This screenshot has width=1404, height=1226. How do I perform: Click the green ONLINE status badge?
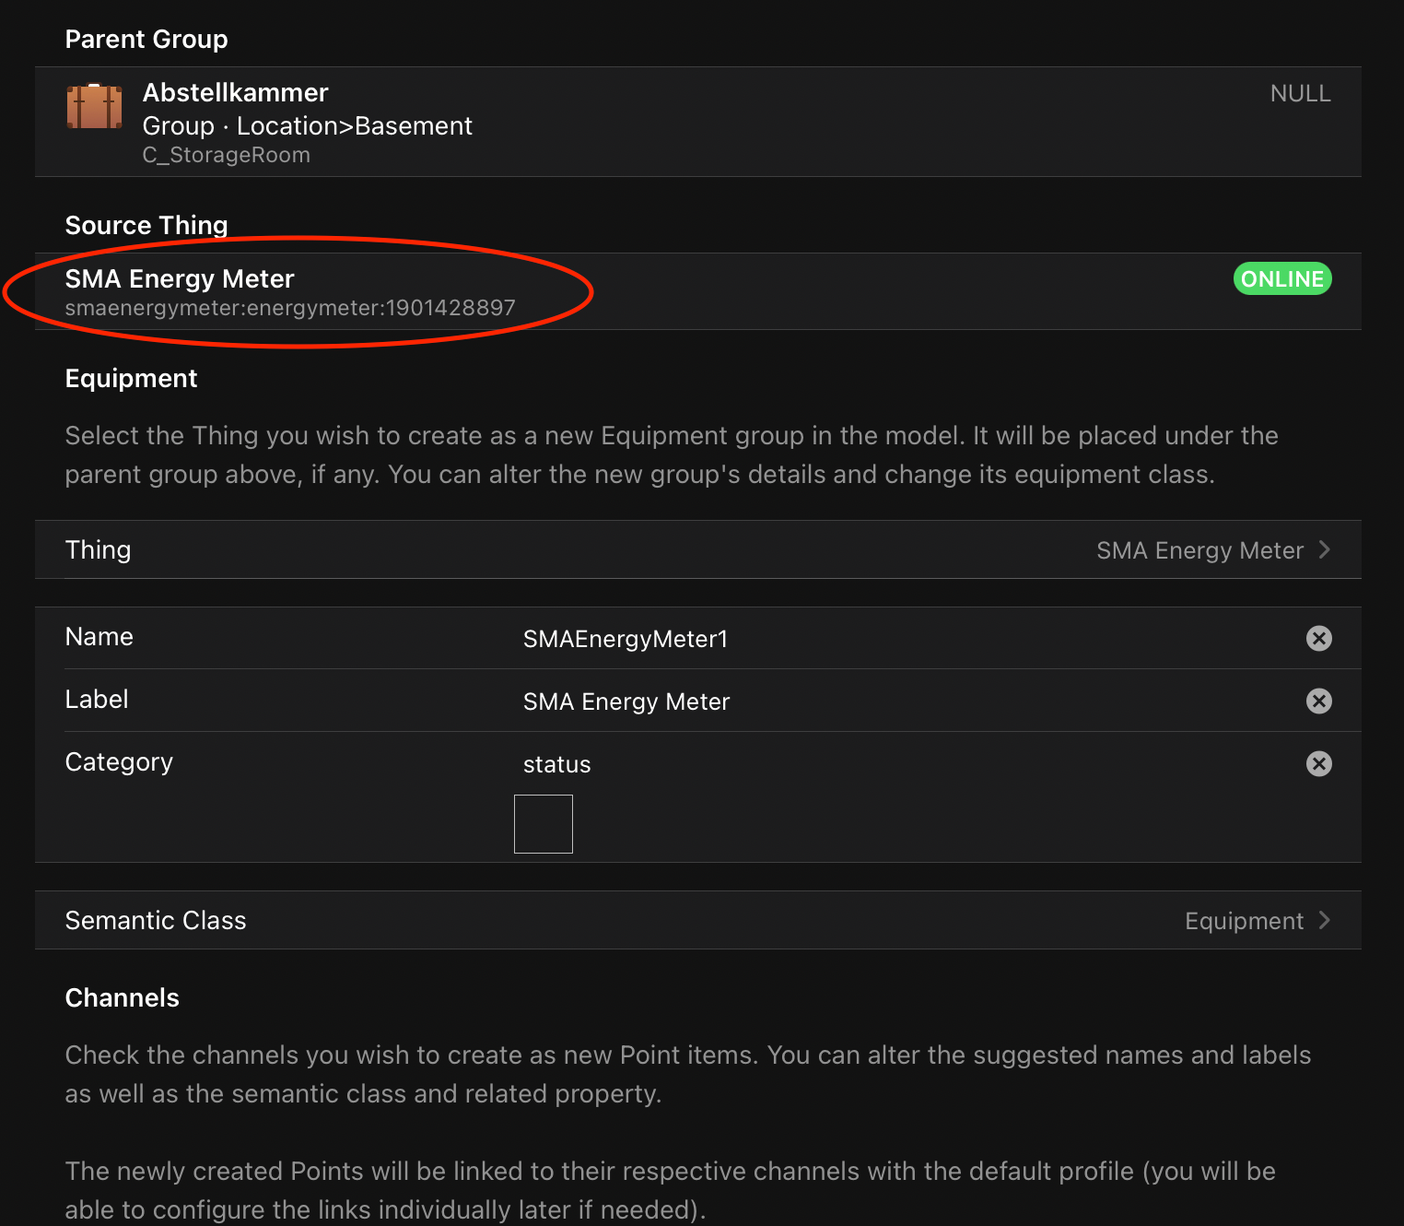[x=1281, y=278]
